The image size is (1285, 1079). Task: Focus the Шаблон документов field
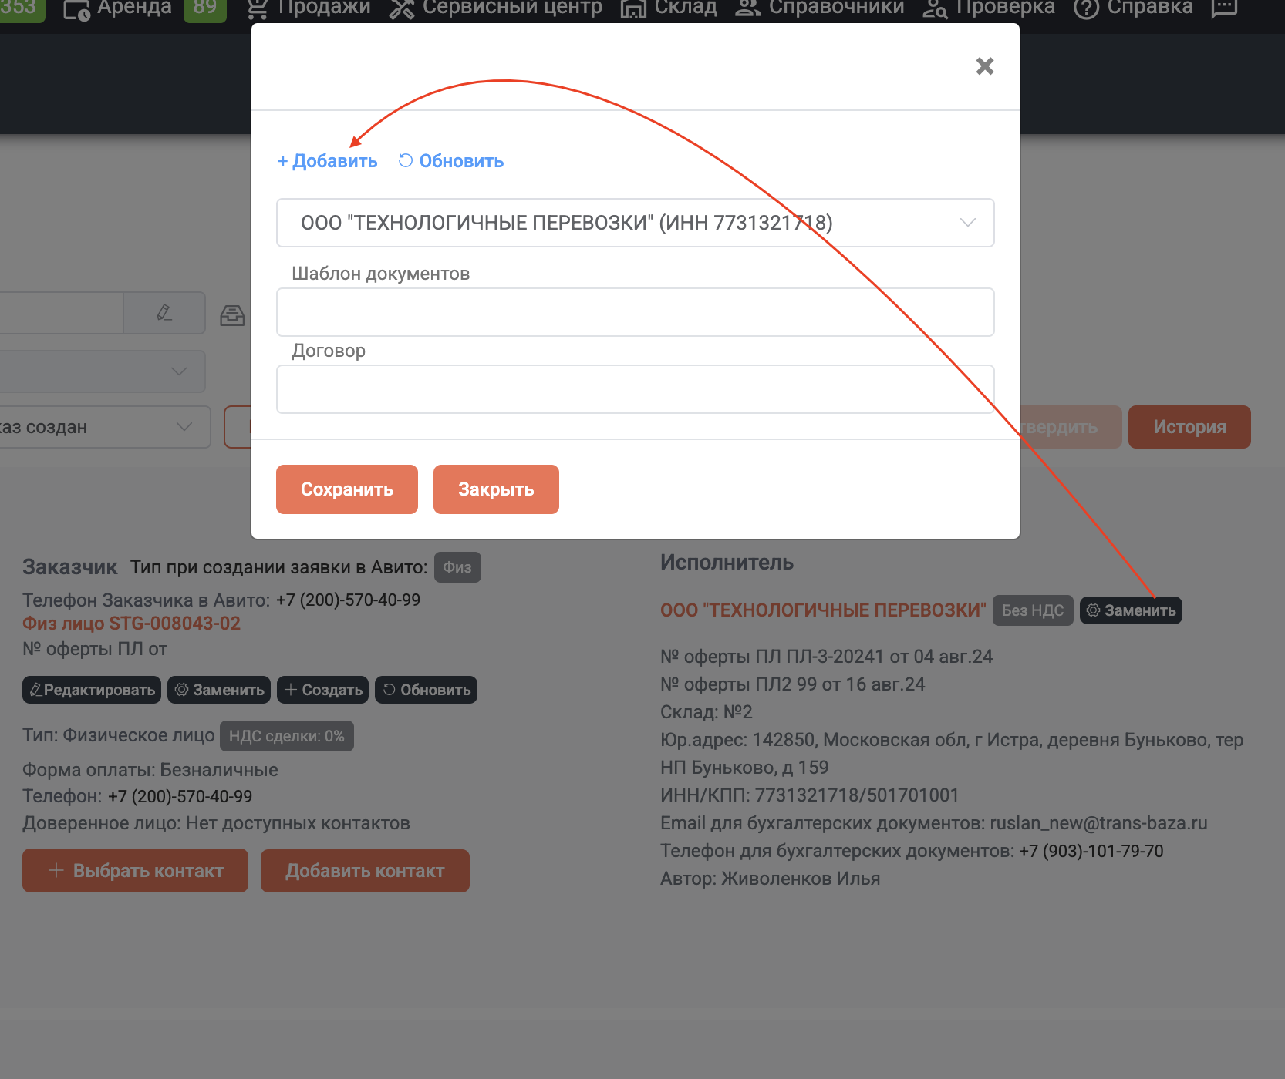pos(636,312)
